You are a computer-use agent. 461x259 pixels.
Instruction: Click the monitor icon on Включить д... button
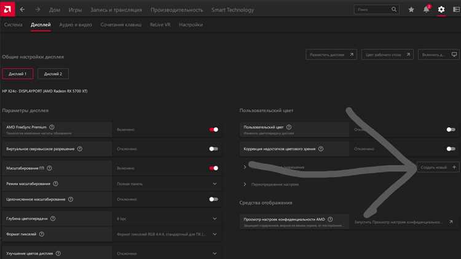pyautogui.click(x=454, y=55)
